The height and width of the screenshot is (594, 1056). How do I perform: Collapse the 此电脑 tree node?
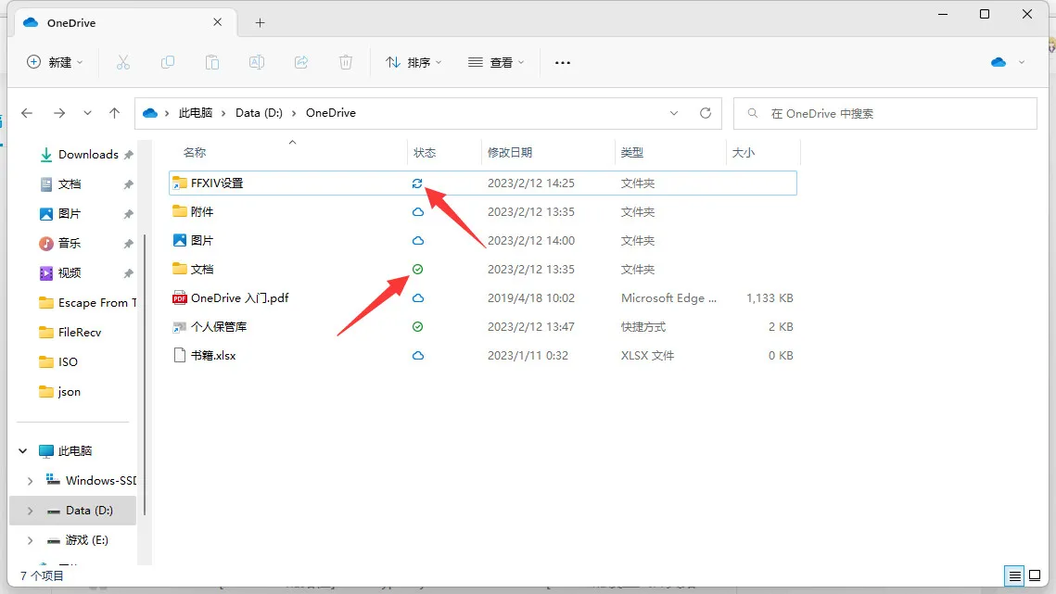pos(23,450)
